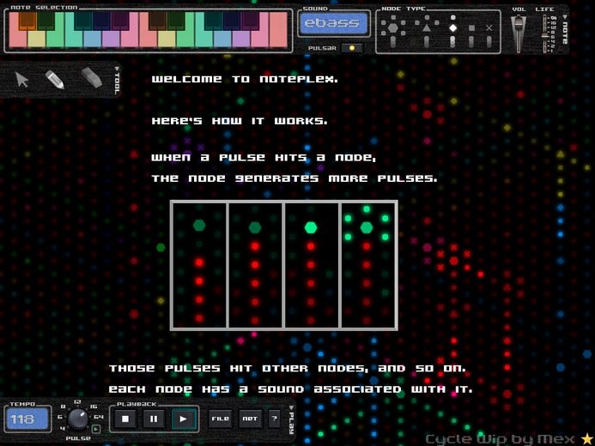The width and height of the screenshot is (595, 446).
Task: Toggle the top dot above the hexagon node
Action: point(392,17)
